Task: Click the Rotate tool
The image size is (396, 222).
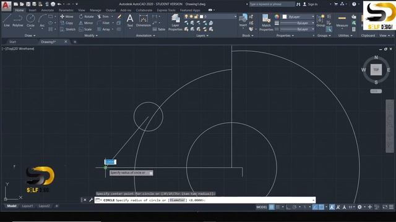Action: pyautogui.click(x=87, y=17)
